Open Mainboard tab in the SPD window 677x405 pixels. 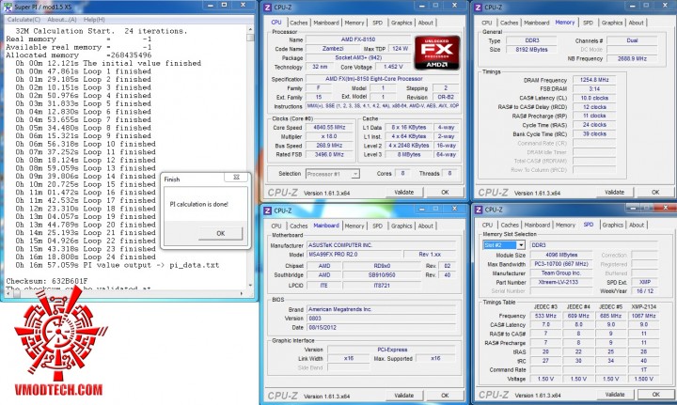click(537, 225)
